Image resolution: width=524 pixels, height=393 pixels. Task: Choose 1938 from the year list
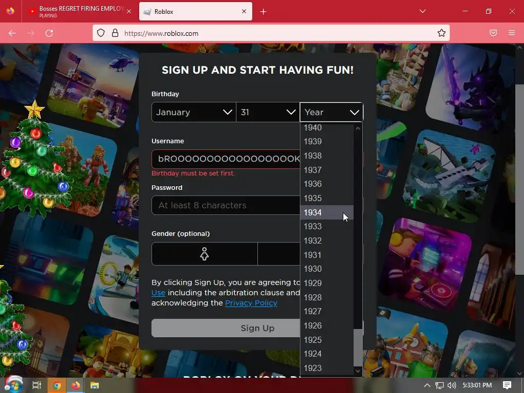pyautogui.click(x=327, y=156)
